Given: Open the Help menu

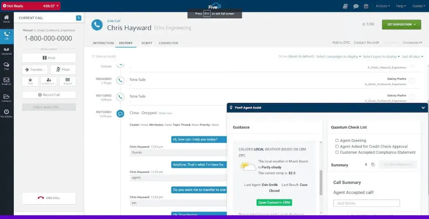Looking at the screenshot, I should point(401,6).
